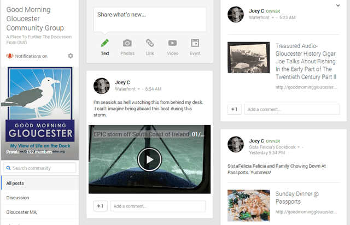Viewport: 350px width, 225px height.
Task: Play the EPIC storm video
Action: pyautogui.click(x=149, y=159)
